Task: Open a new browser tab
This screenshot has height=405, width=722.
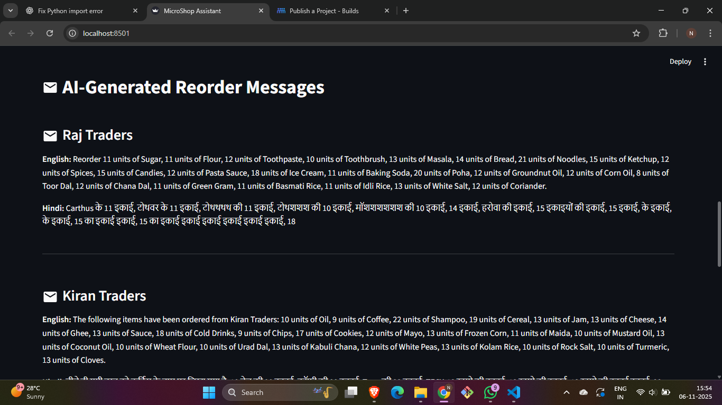Action: pos(405,11)
